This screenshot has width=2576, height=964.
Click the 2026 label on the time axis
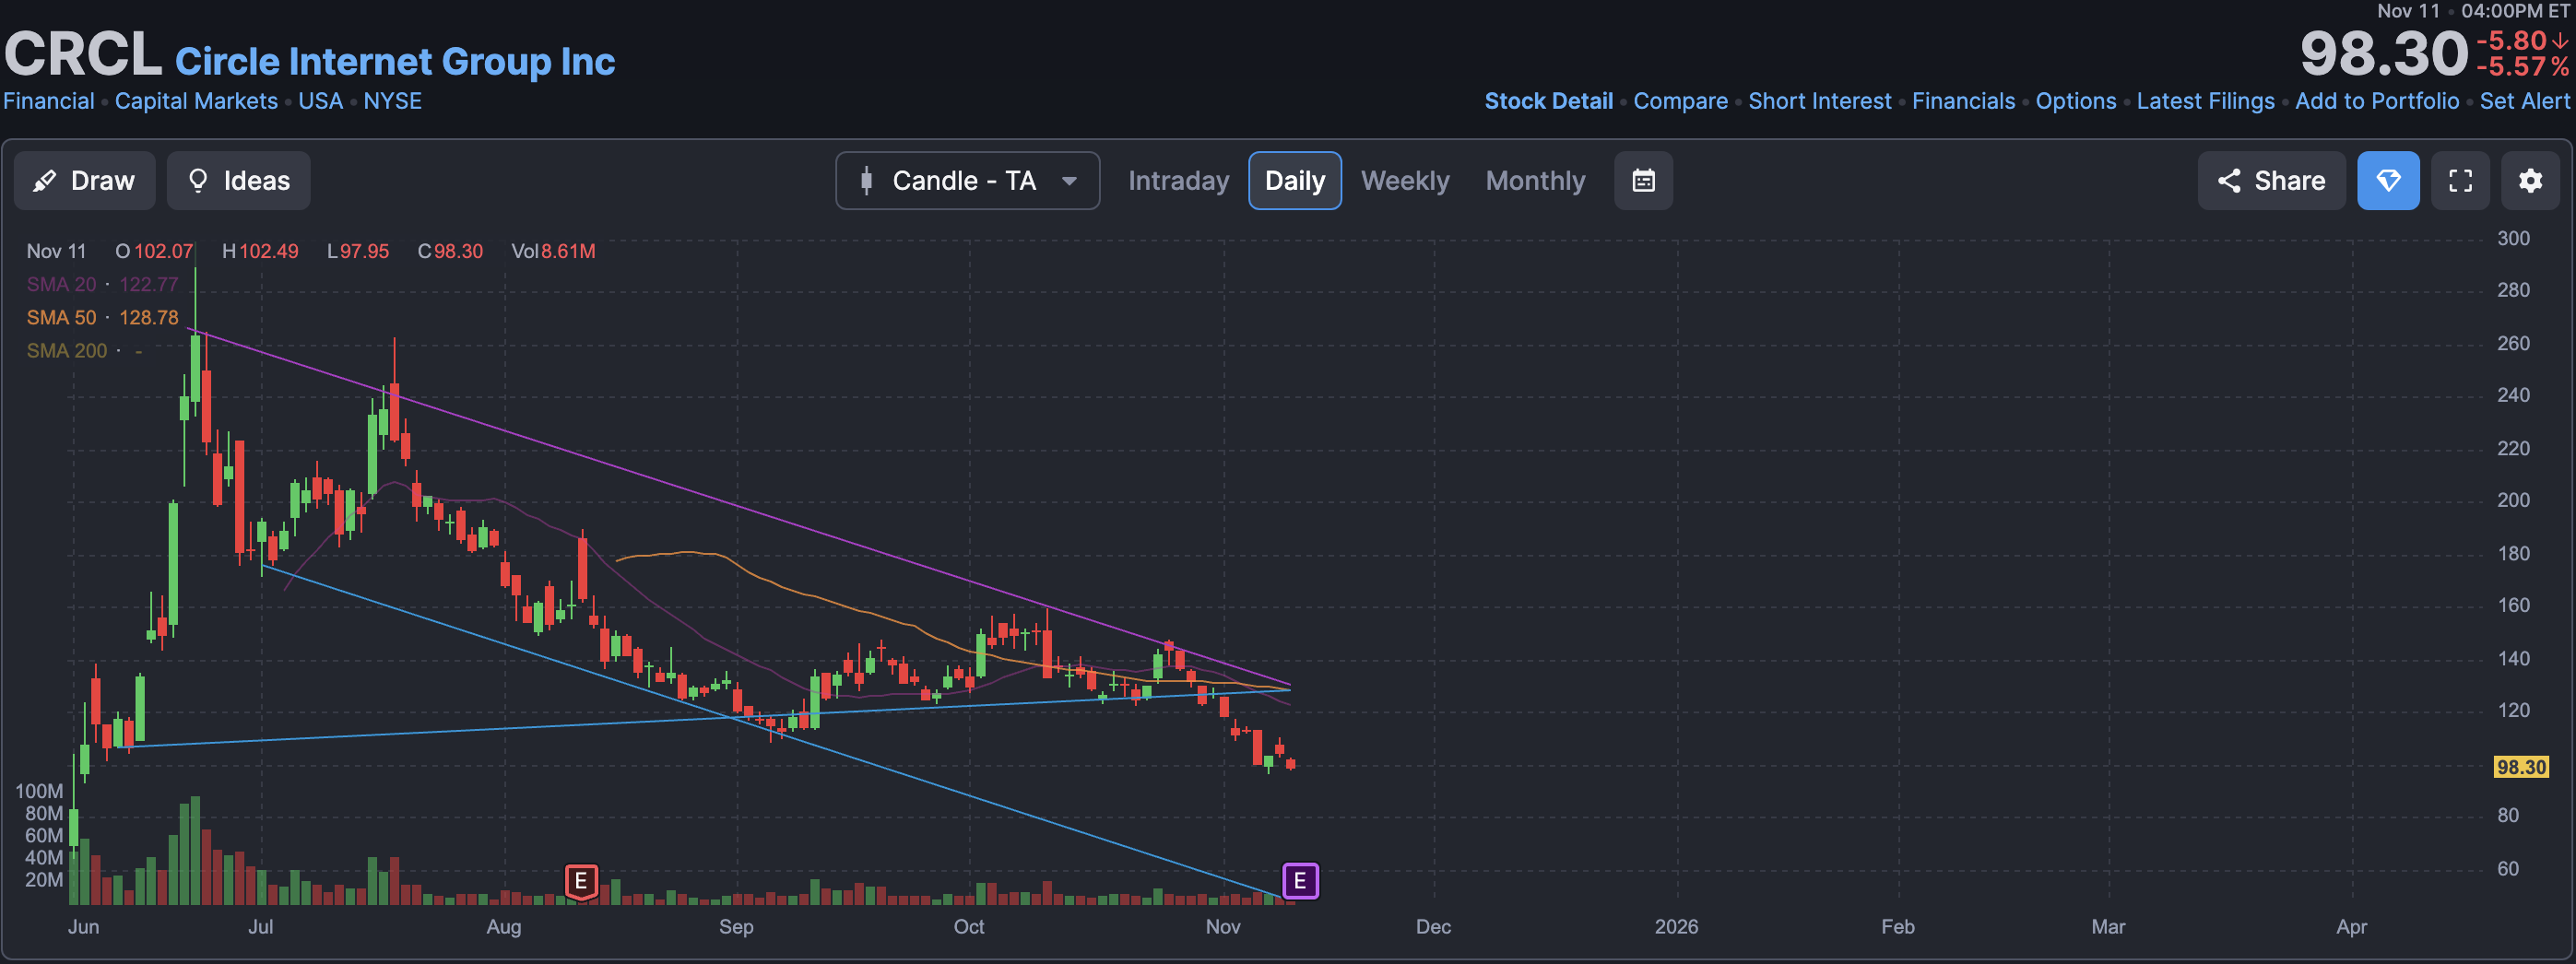click(x=1676, y=926)
